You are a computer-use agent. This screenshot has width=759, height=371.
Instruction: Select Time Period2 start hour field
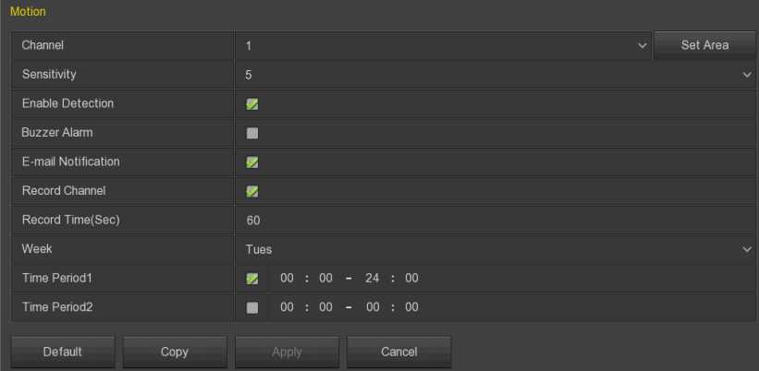coord(288,307)
